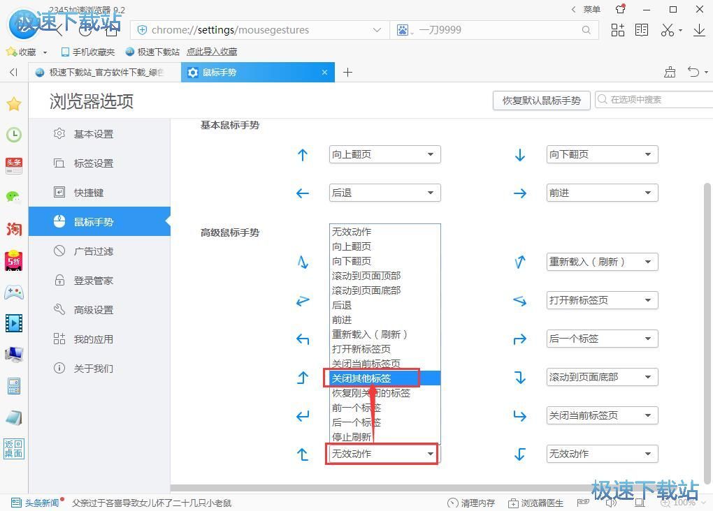Expand the bottom-right 无效动作 gesture dropdown

[602, 454]
